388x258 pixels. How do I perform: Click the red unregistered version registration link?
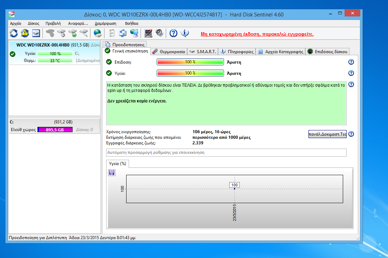click(x=257, y=34)
